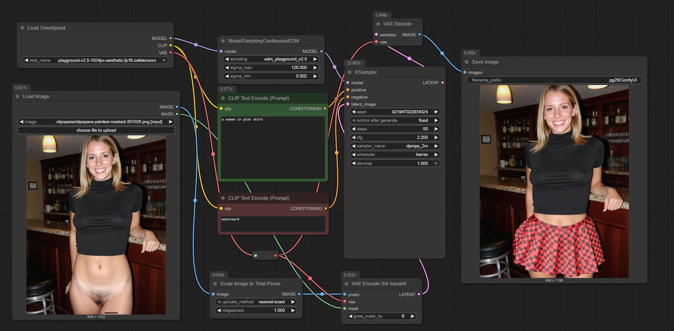Open the image file dropdown in Load Image
This screenshot has width=674, height=331.
tap(96, 122)
